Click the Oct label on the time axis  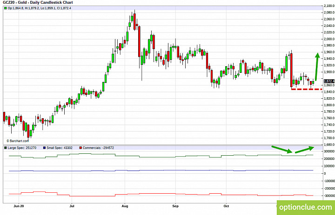point(226,206)
